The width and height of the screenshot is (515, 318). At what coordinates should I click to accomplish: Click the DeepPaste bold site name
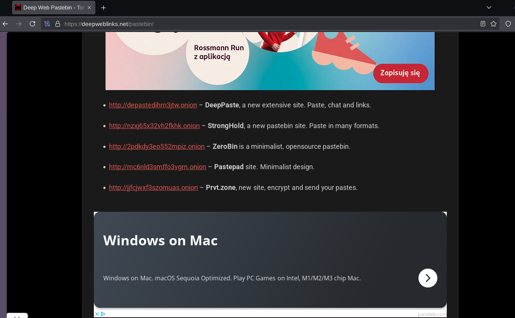(x=222, y=105)
